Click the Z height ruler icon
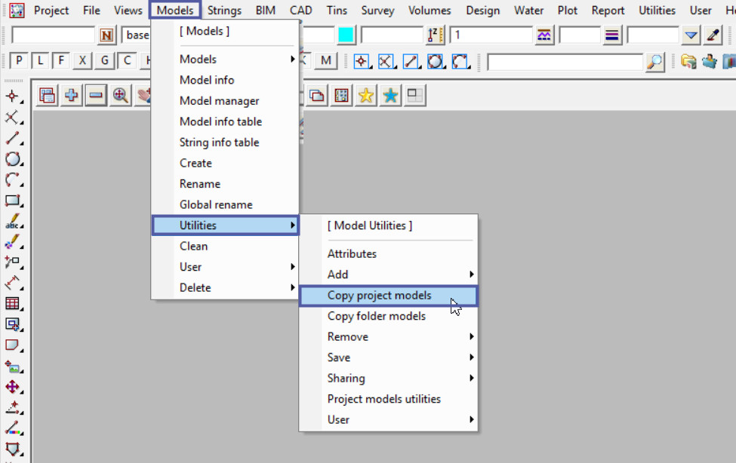The height and width of the screenshot is (463, 736). pyautogui.click(x=435, y=35)
